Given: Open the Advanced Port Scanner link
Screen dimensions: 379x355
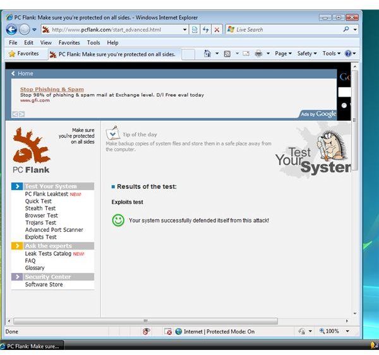Looking at the screenshot, I should point(54,230).
